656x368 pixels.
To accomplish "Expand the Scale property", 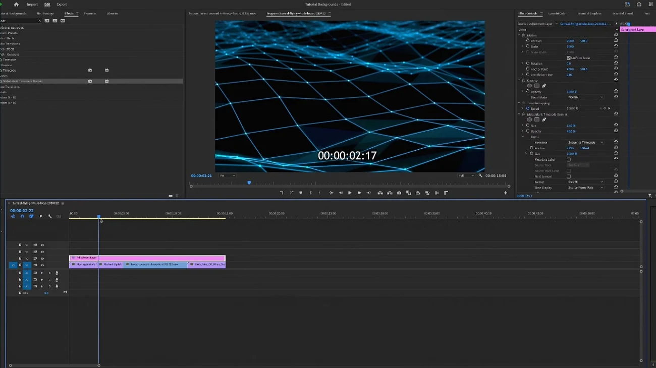I will [x=522, y=46].
